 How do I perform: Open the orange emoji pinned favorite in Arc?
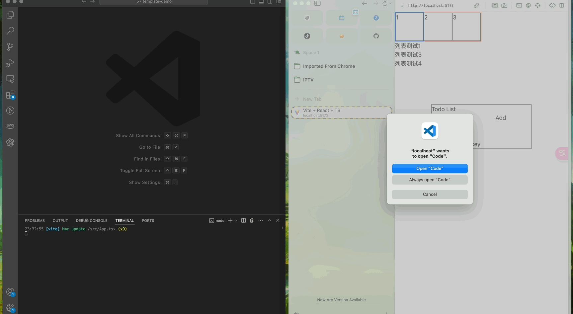342,36
